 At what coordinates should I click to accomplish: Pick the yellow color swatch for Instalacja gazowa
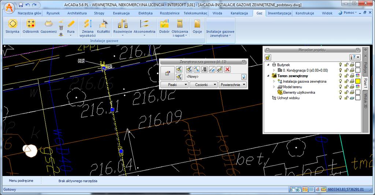(x=358, y=81)
